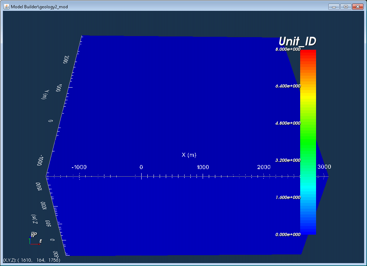Click the Java icon in the title bar
The image size is (367, 266).
click(6, 6)
